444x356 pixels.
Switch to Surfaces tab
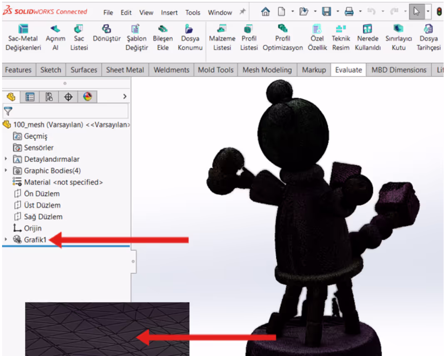(x=84, y=70)
